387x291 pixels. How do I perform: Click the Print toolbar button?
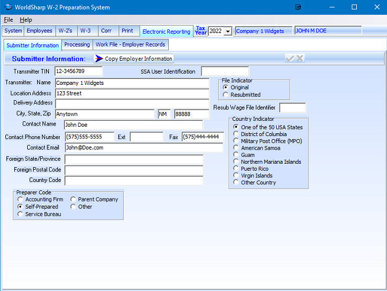coord(127,31)
